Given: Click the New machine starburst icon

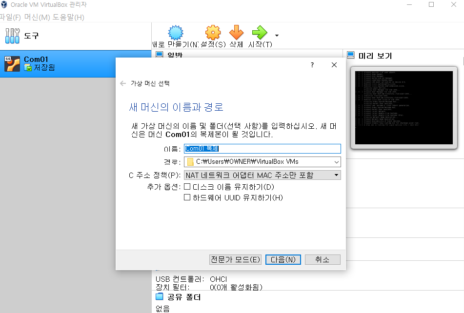Looking at the screenshot, I should click(x=176, y=33).
